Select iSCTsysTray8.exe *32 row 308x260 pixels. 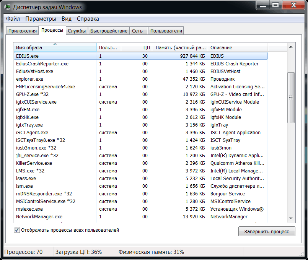point(141,140)
